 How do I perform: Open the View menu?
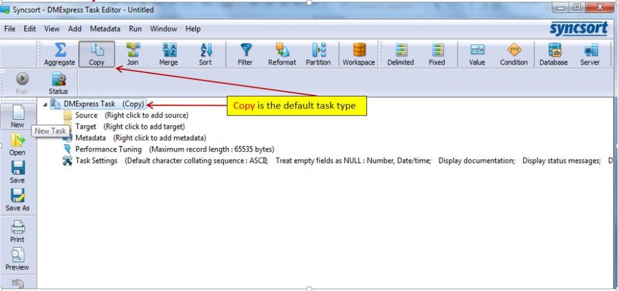coord(52,29)
